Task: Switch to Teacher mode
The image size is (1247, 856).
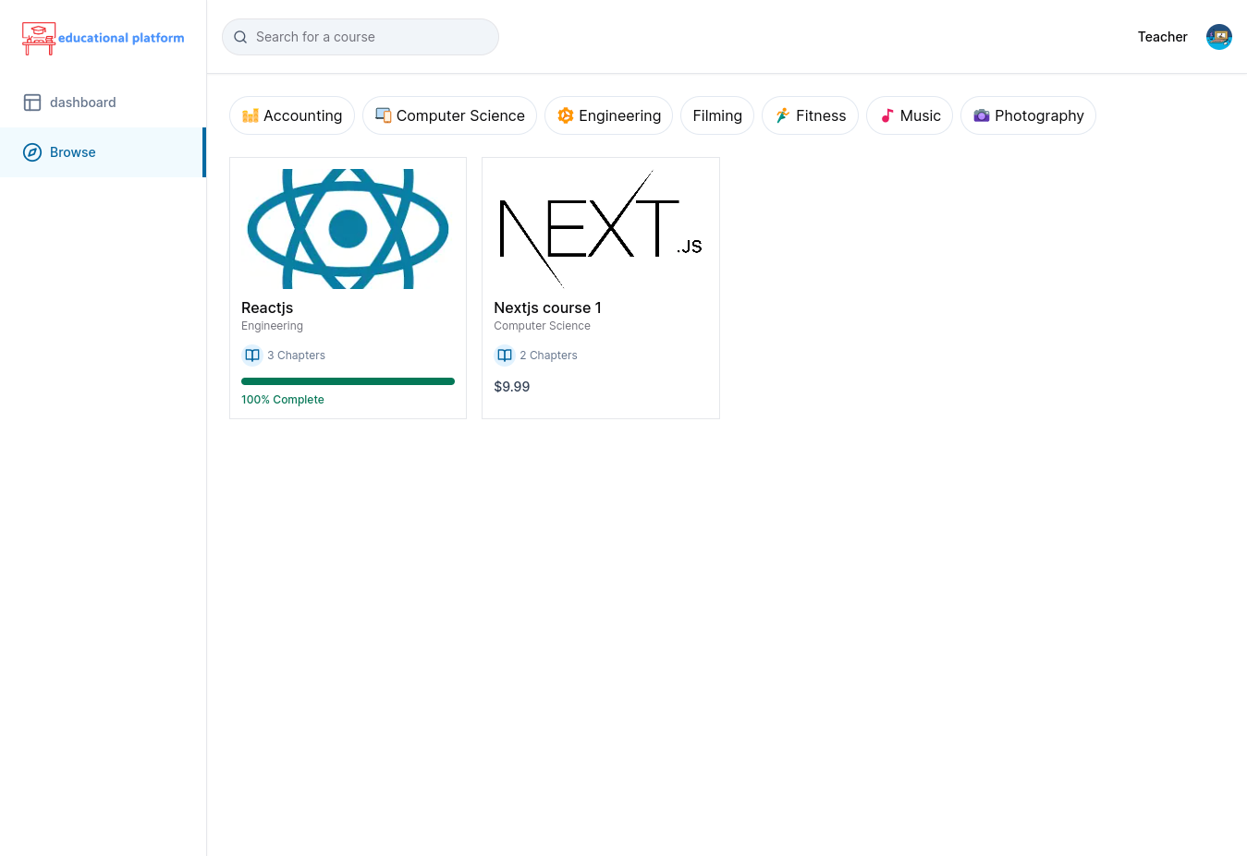Action: coord(1162,37)
